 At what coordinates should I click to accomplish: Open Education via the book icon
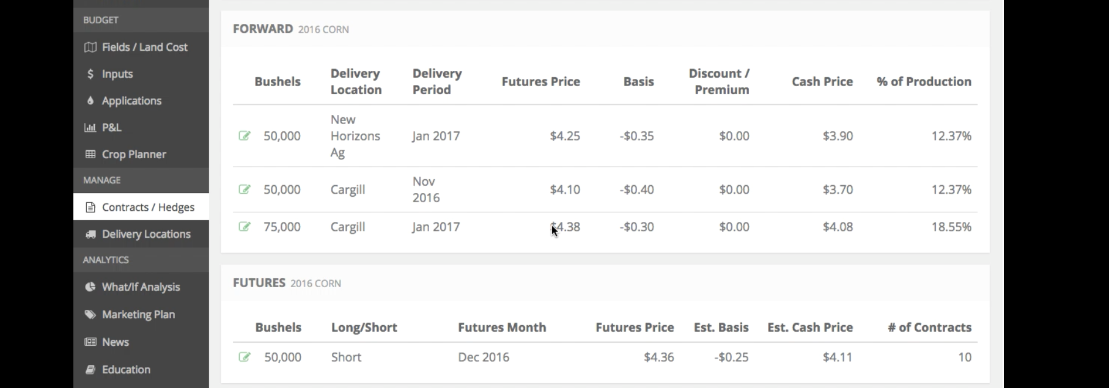pos(90,369)
